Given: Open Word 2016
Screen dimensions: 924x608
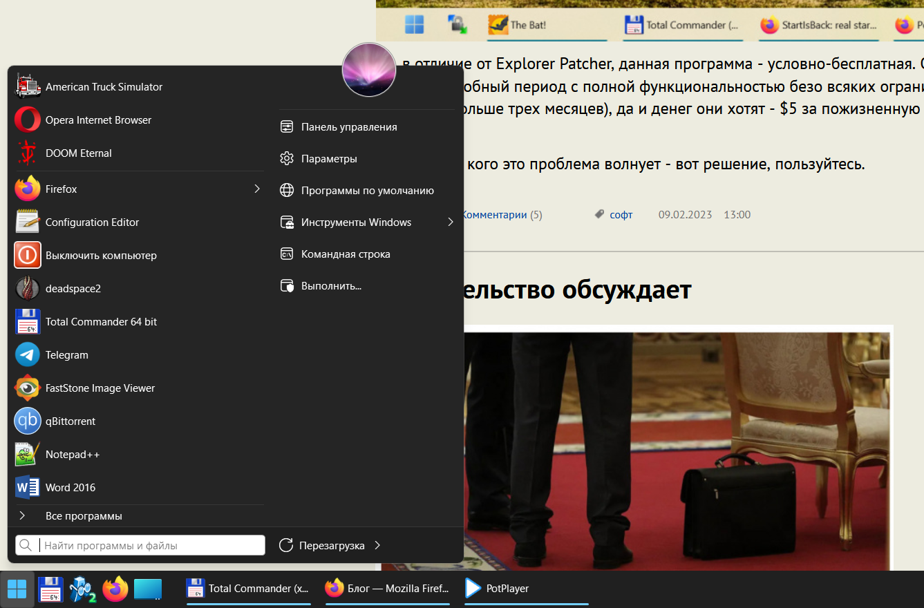Looking at the screenshot, I should (70, 488).
